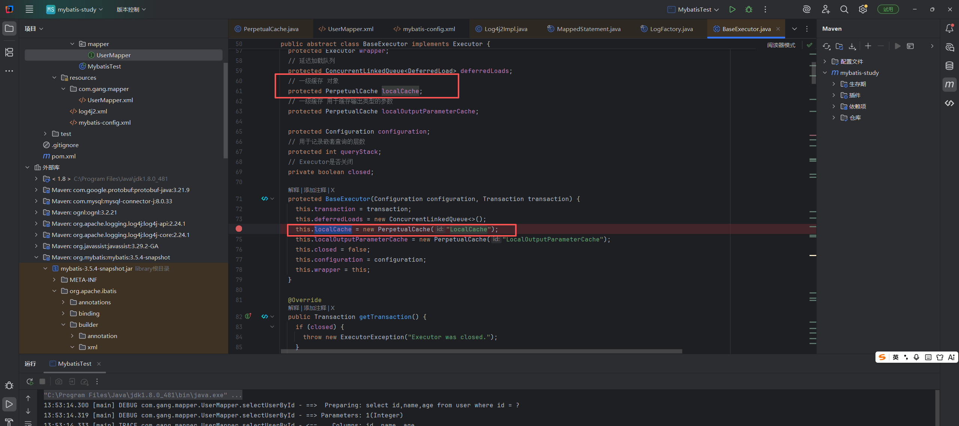The width and height of the screenshot is (959, 426).
Task: Click the code vision link above the BaseExecutor constructor
Action: pyautogui.click(x=311, y=190)
